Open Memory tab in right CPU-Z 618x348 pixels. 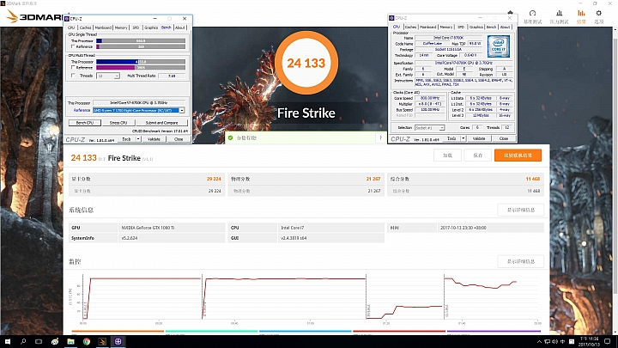point(445,27)
